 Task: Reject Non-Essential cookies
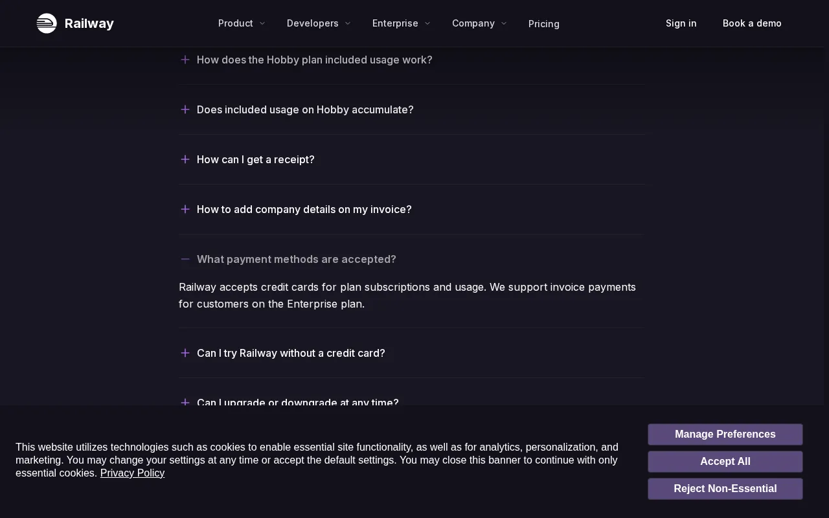725,489
